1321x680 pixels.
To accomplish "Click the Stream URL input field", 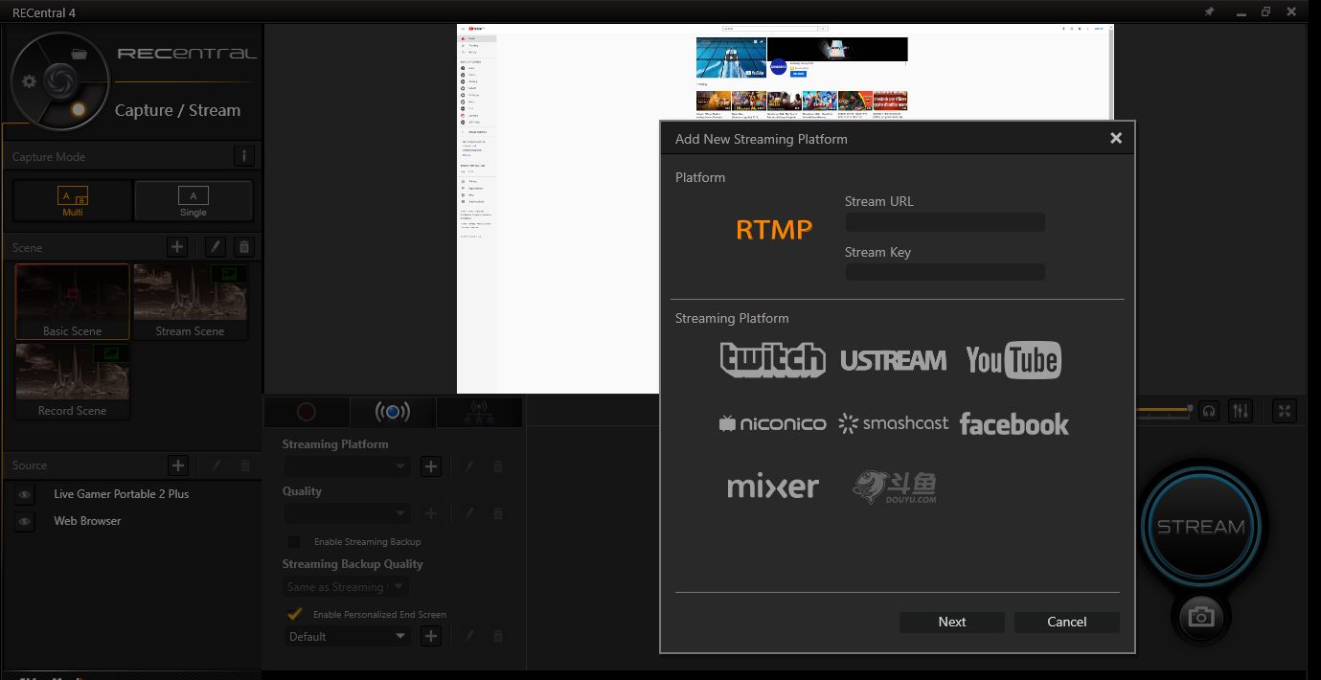I will 945,222.
